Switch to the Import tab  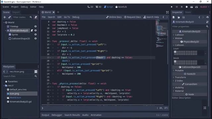[16, 12]
